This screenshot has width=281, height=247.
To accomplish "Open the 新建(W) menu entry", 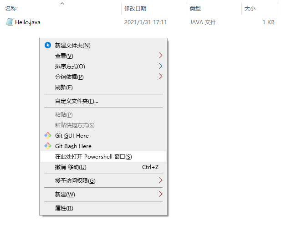I will (103, 194).
